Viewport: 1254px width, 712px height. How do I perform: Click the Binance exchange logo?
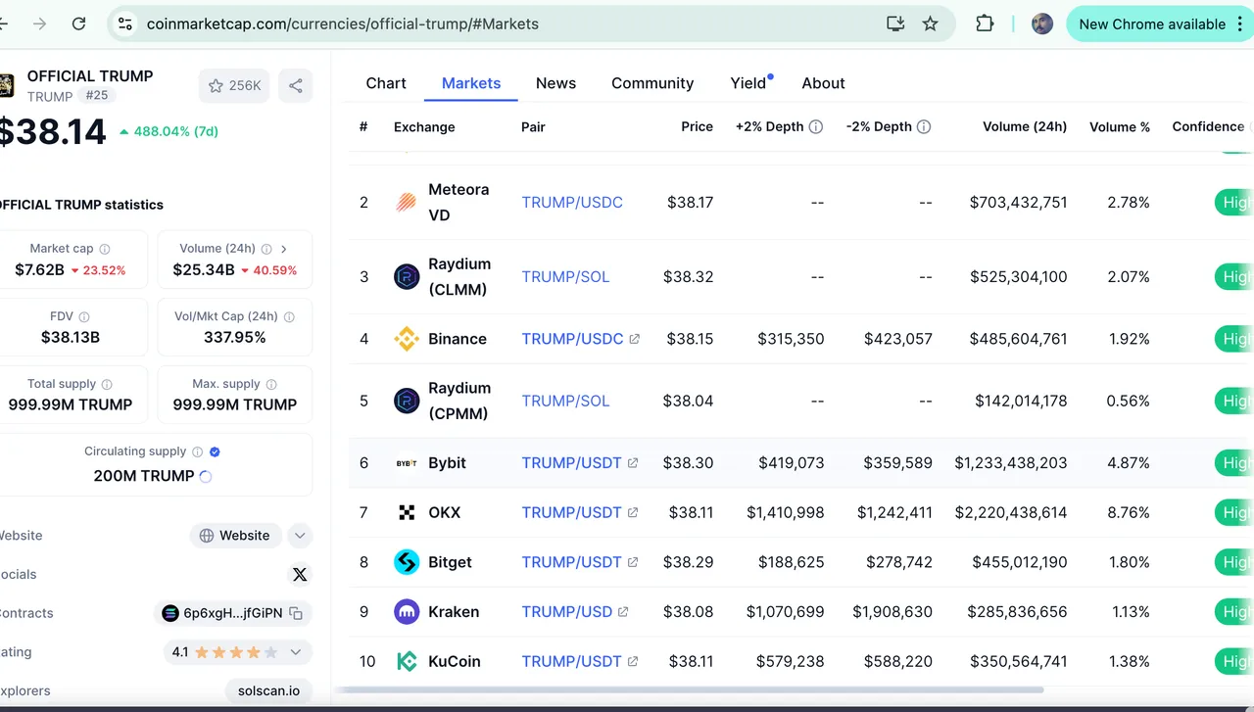click(407, 339)
